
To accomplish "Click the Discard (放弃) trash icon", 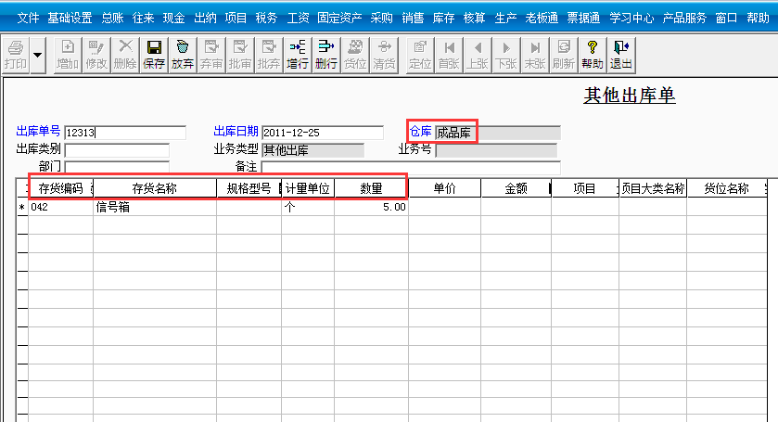I will point(183,54).
